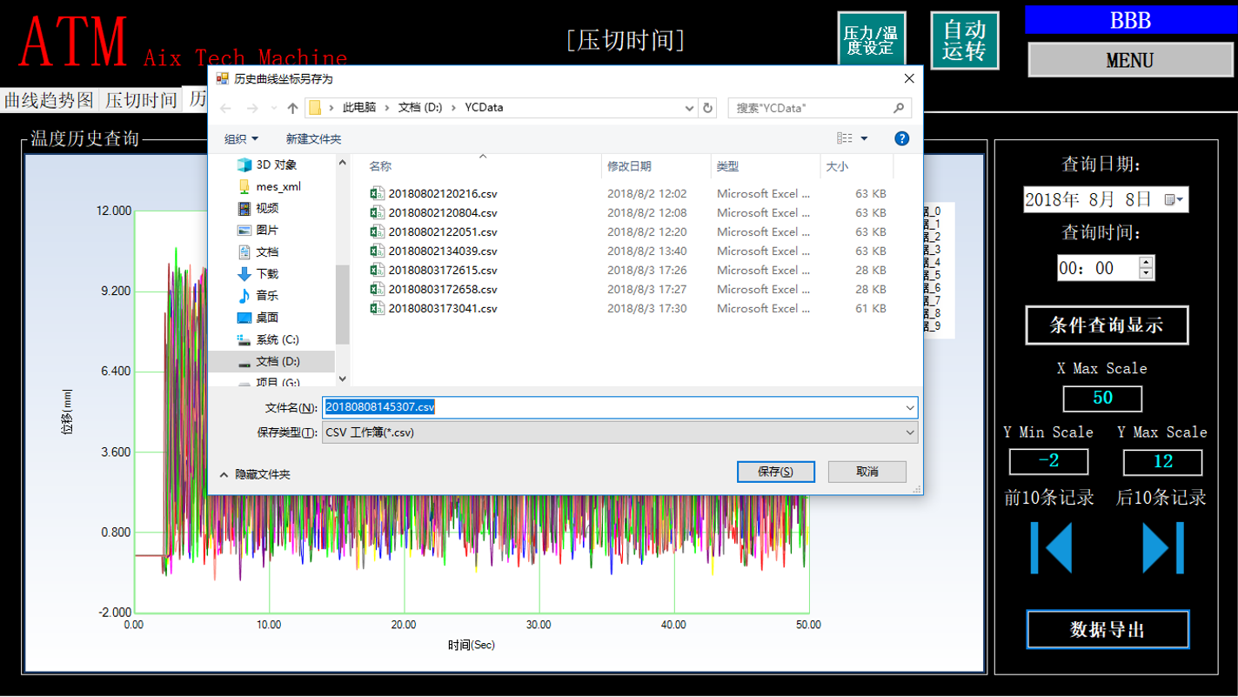Select the 下载 folder in sidebar
This screenshot has width=1238, height=697.
click(x=267, y=274)
